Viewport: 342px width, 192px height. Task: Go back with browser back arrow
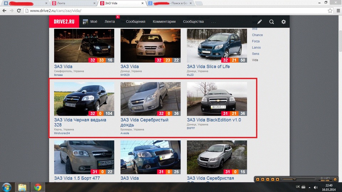(4, 10)
